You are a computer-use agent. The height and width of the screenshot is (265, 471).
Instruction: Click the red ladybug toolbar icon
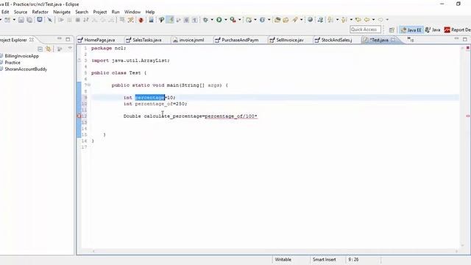[x=141, y=20]
